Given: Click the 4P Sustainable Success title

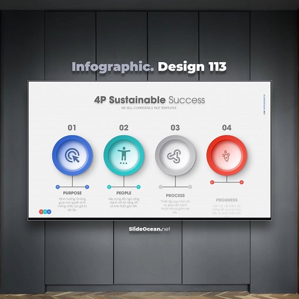Looking at the screenshot, I should pos(149,100).
